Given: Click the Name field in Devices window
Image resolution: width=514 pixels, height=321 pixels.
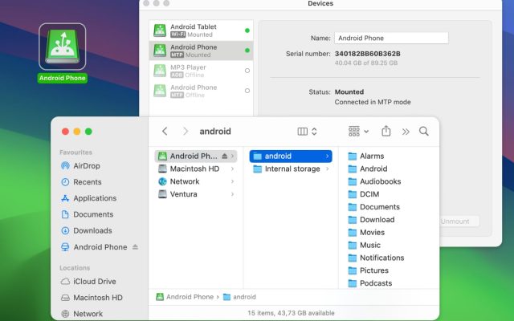Looking at the screenshot, I should tap(391, 38).
